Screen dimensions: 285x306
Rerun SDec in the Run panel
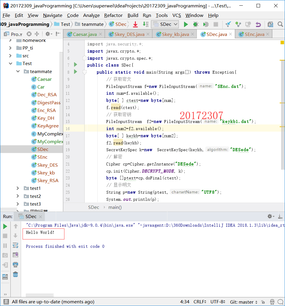pos(5,227)
